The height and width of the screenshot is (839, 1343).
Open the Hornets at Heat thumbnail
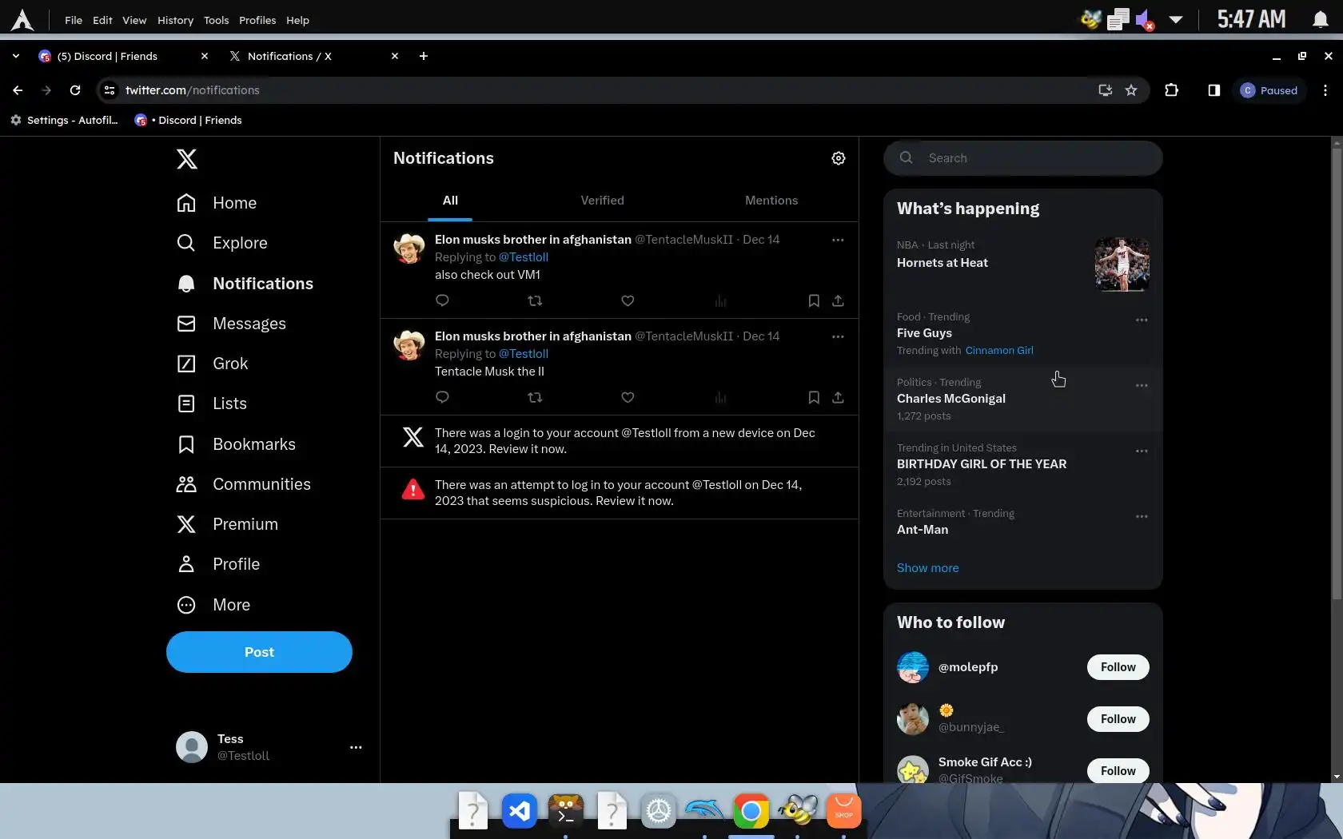click(x=1122, y=264)
